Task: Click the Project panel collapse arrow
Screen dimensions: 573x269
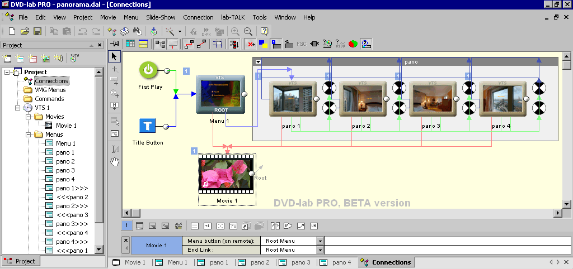Action: click(92, 46)
